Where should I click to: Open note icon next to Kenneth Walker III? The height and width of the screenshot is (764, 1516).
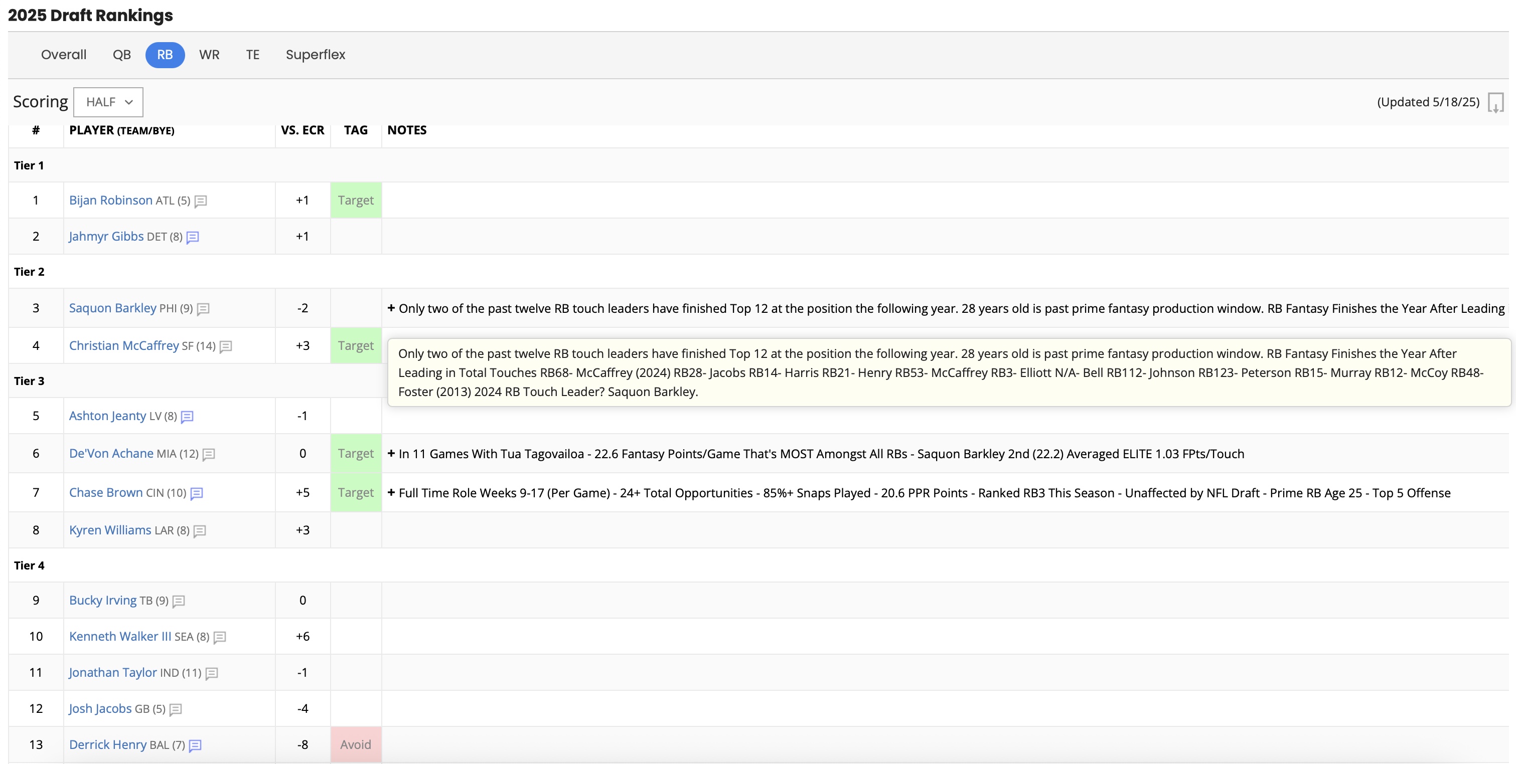[220, 637]
